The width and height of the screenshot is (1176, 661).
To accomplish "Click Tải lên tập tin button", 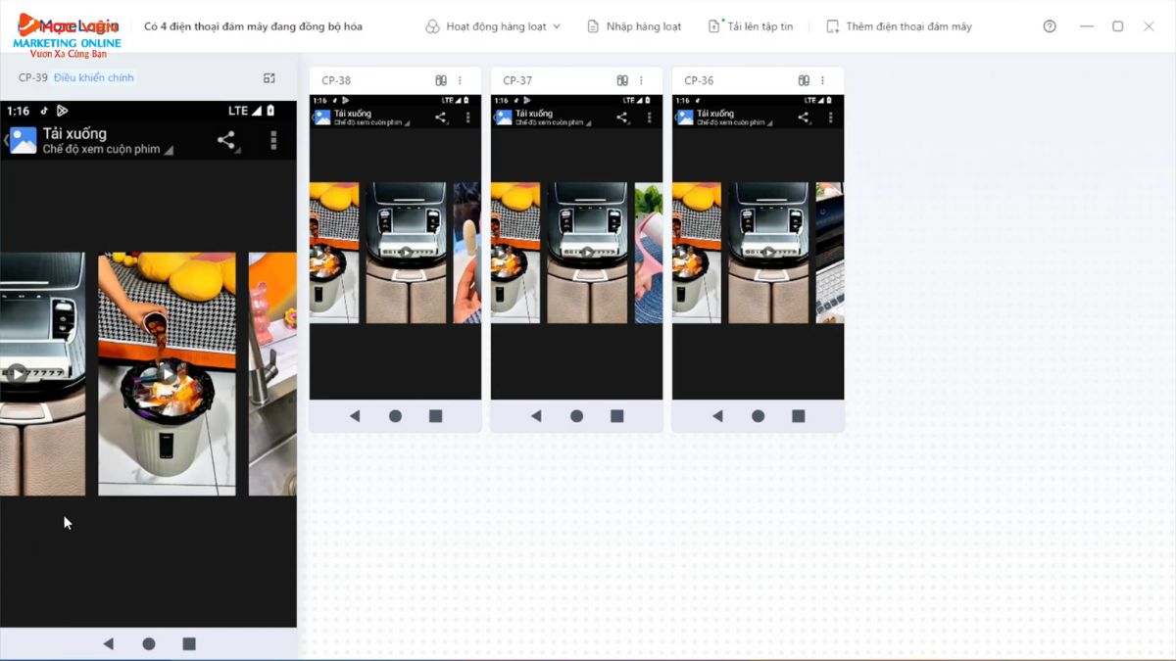I will pos(751,26).
